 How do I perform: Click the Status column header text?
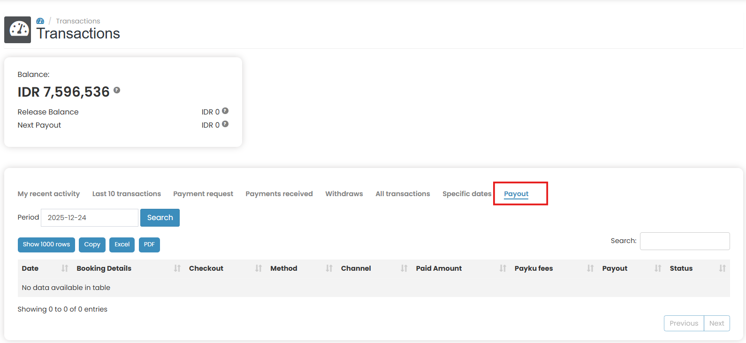click(681, 268)
